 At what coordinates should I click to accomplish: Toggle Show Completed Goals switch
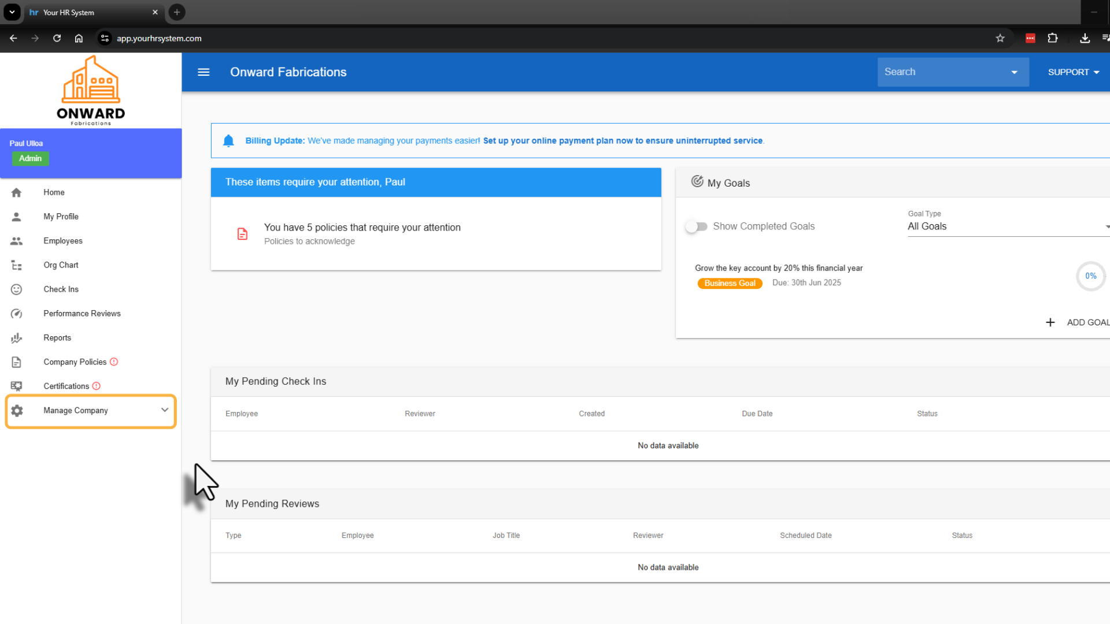696,226
